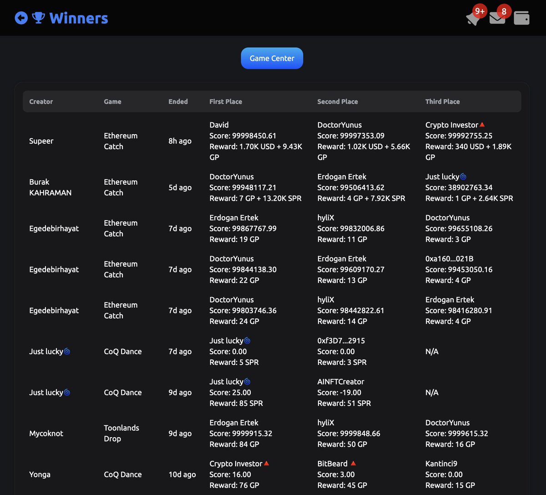546x495 pixels.
Task: Click the swirl badge by first place Just lucky, Score 25.00
Action: coord(248,381)
